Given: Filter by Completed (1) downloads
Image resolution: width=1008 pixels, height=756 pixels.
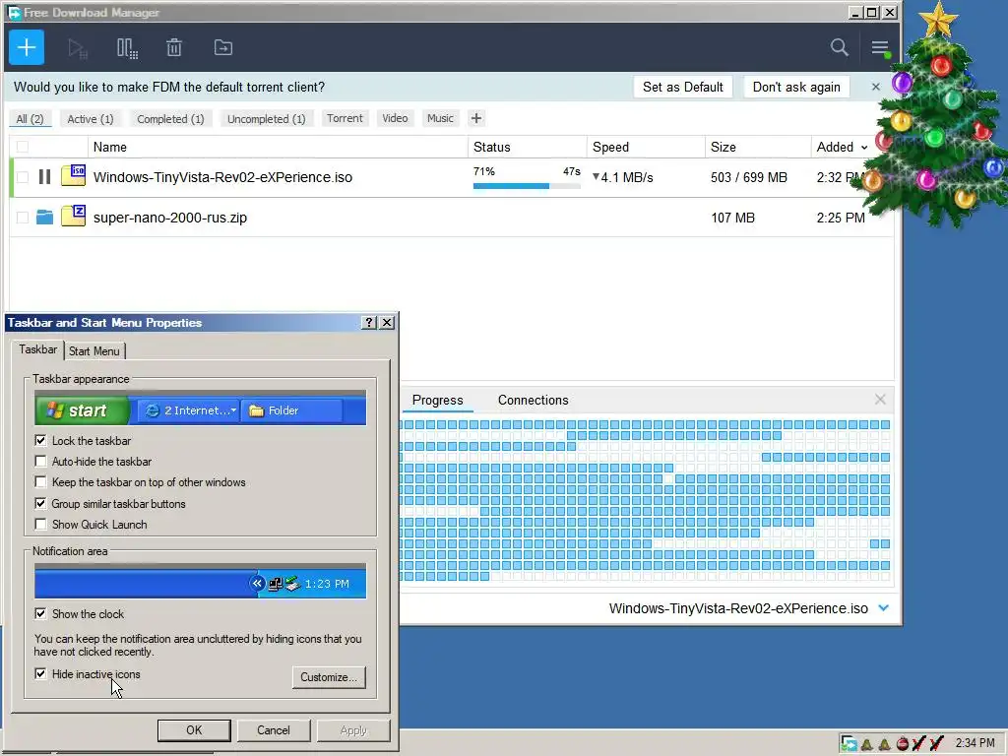Looking at the screenshot, I should click(170, 119).
